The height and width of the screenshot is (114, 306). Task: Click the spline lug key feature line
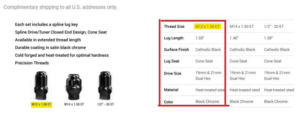46,25
